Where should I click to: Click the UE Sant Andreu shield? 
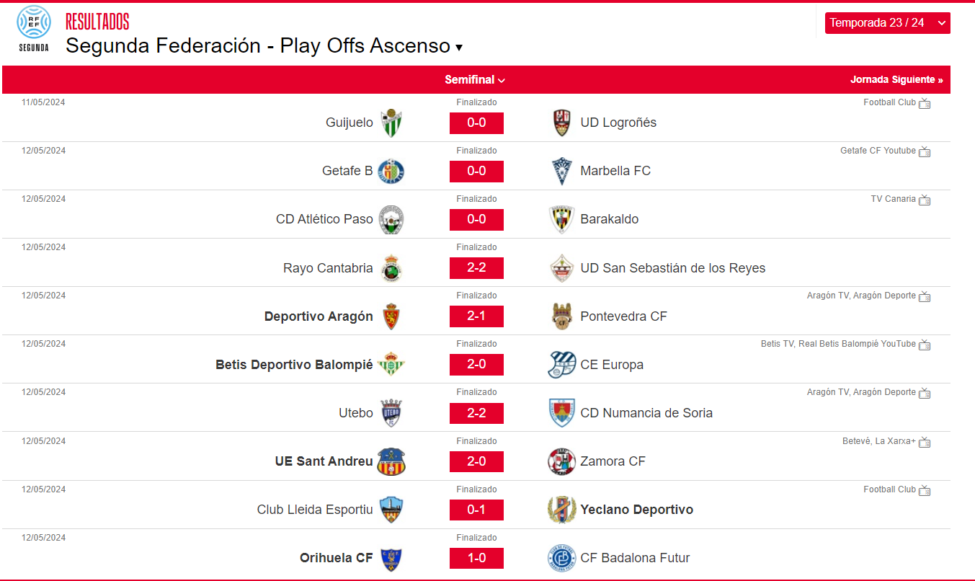tap(391, 461)
